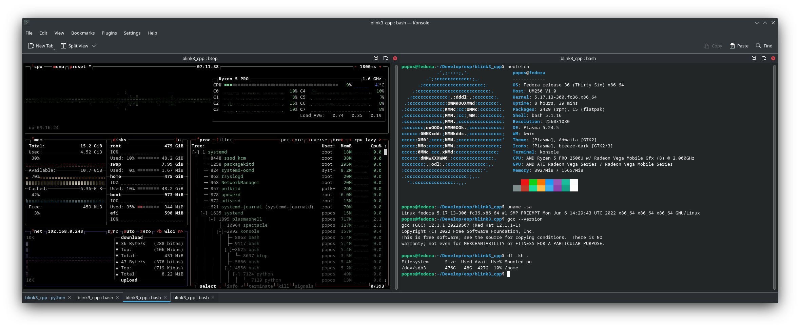Viewport: 800px width, 329px height.
Task: Toggle net sync option
Action: tap(113, 231)
